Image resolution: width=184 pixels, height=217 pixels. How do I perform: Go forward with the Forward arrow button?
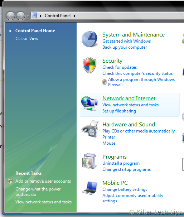point(21,16)
